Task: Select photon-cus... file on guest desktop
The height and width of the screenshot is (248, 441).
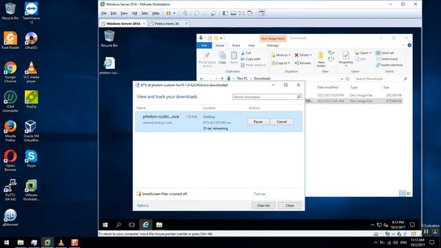Action: [109, 66]
